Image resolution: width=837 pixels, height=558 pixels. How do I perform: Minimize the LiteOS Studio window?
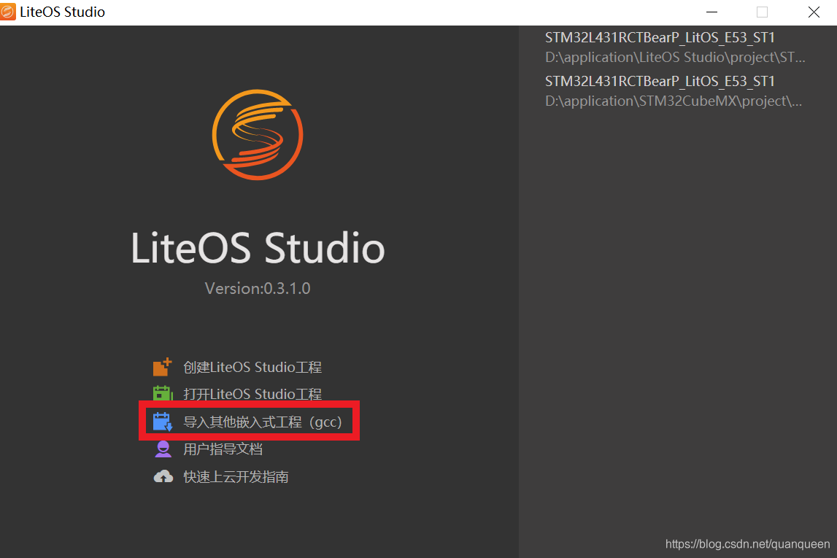tap(711, 12)
